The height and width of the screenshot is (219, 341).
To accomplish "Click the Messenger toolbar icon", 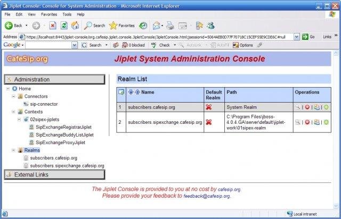I will [211, 26].
